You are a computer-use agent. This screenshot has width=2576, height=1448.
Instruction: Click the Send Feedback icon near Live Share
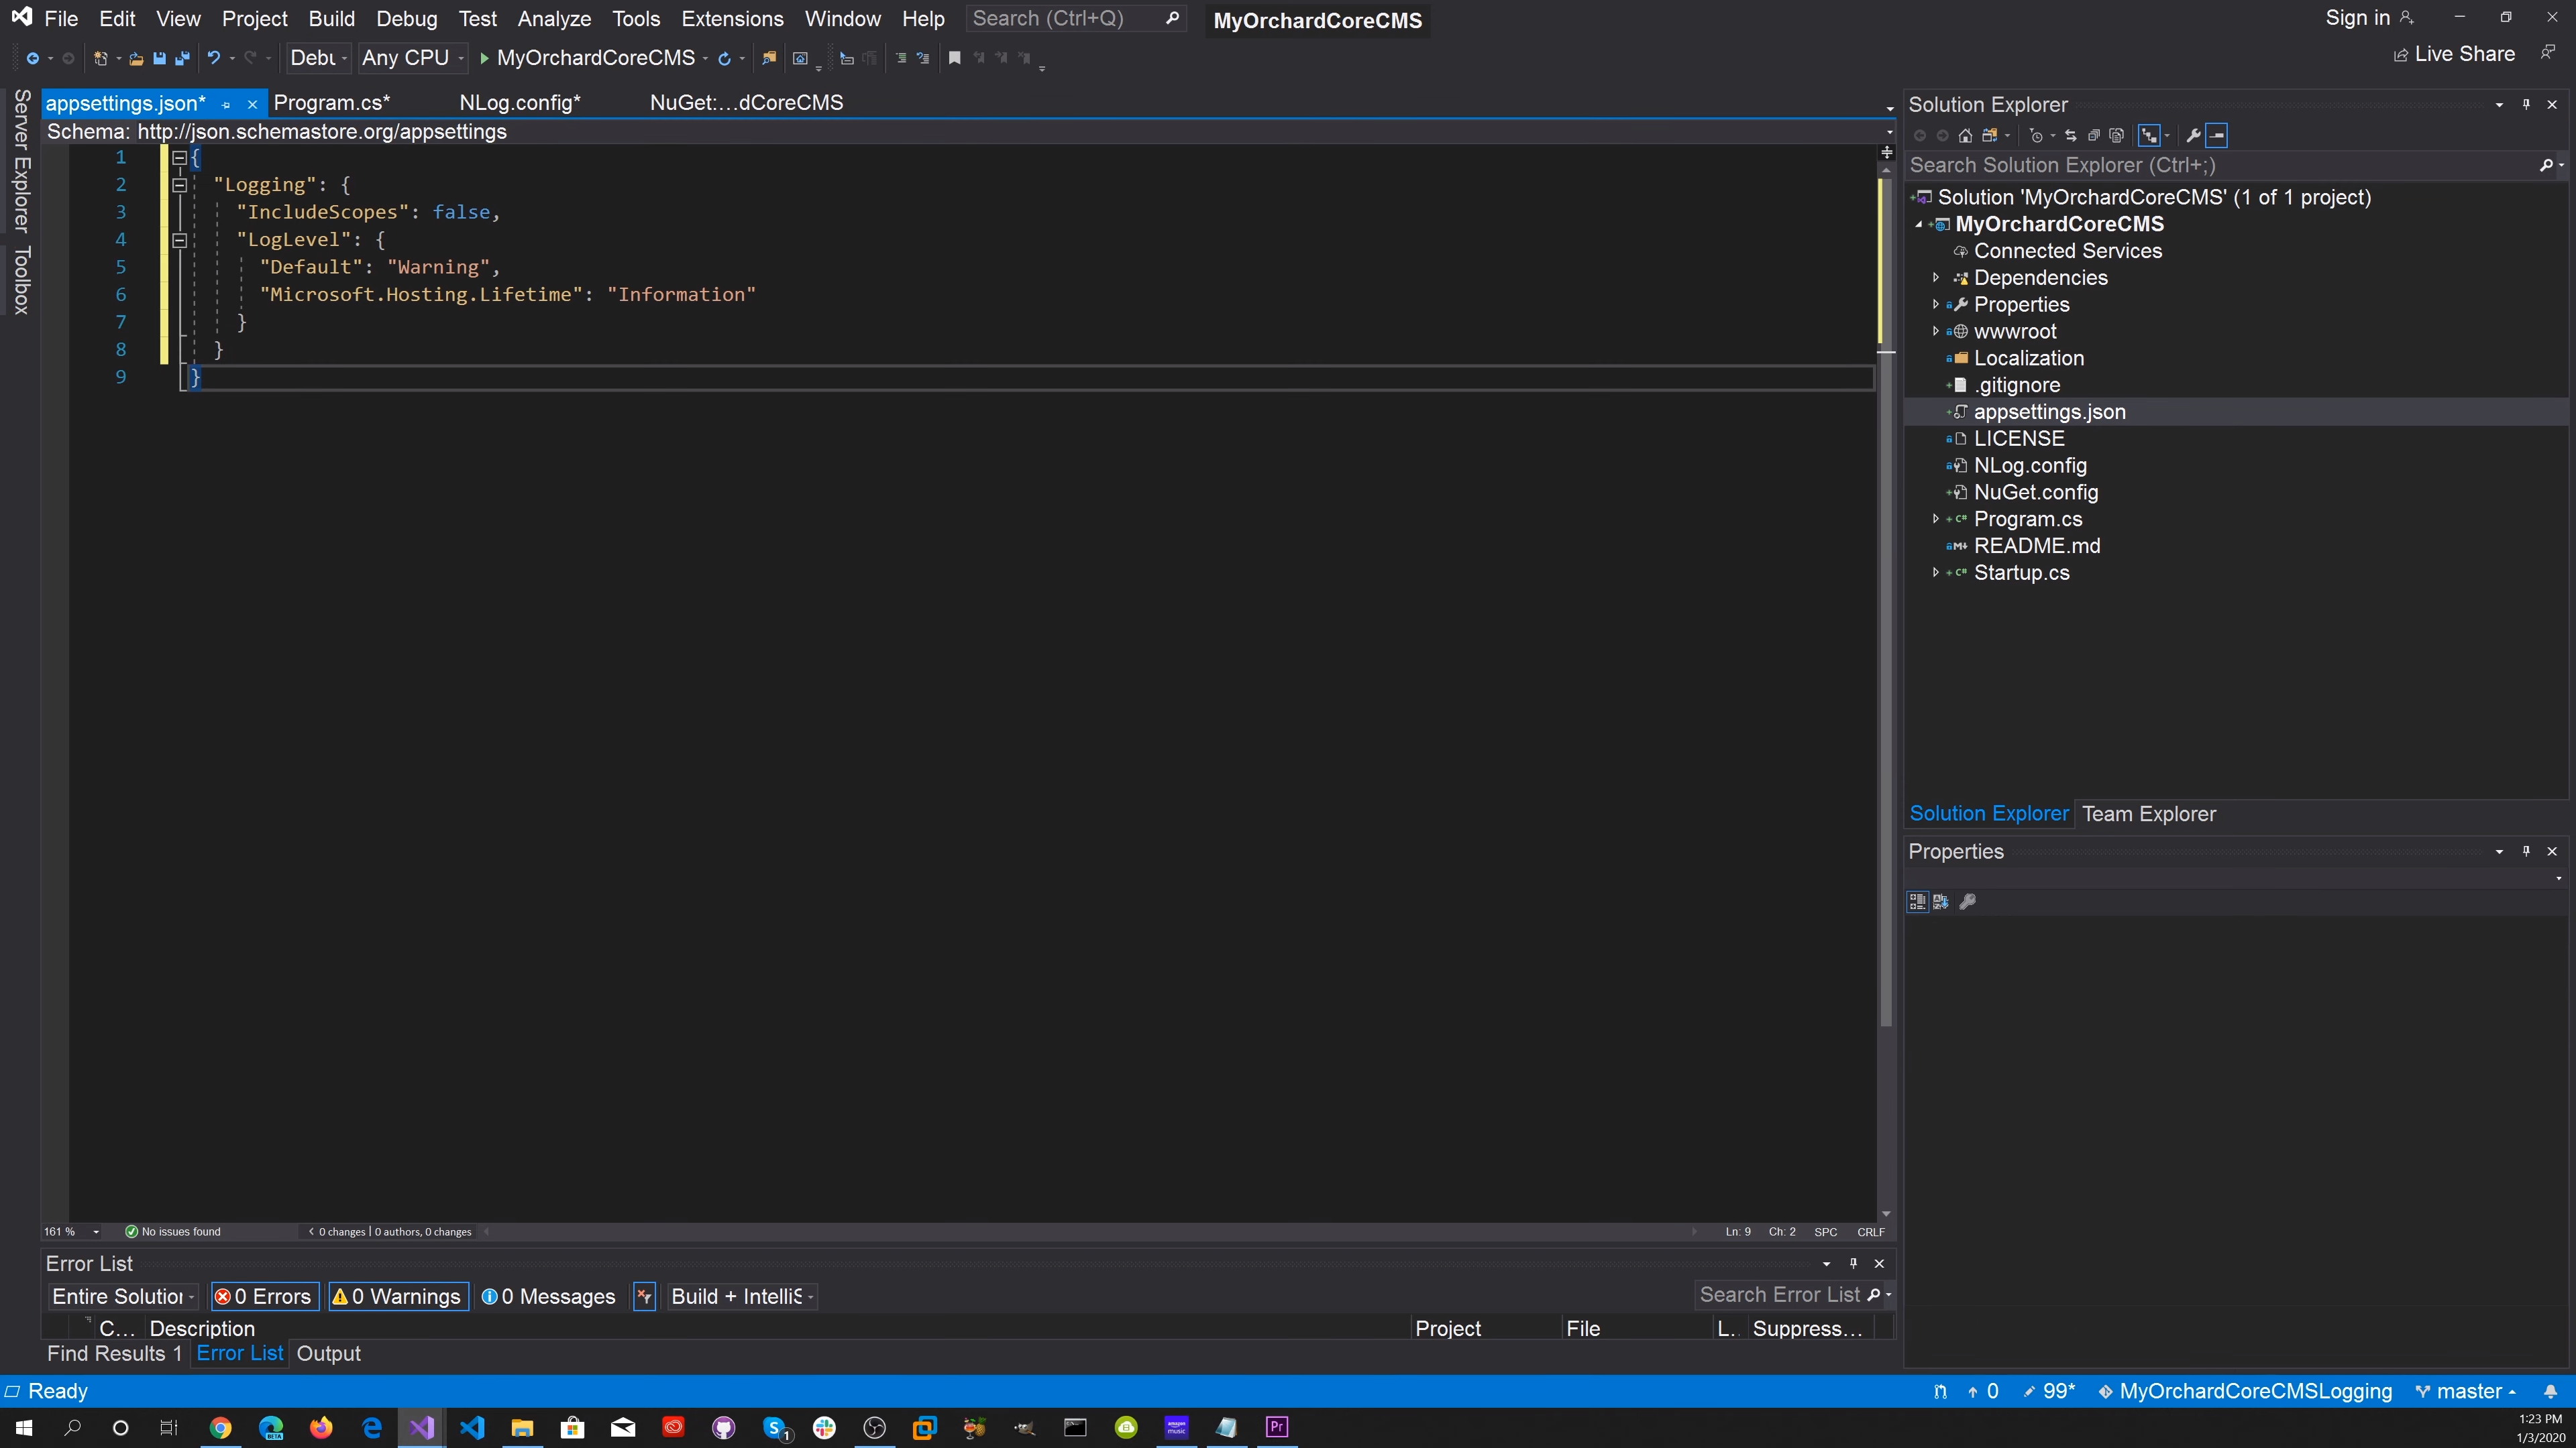coord(2548,53)
